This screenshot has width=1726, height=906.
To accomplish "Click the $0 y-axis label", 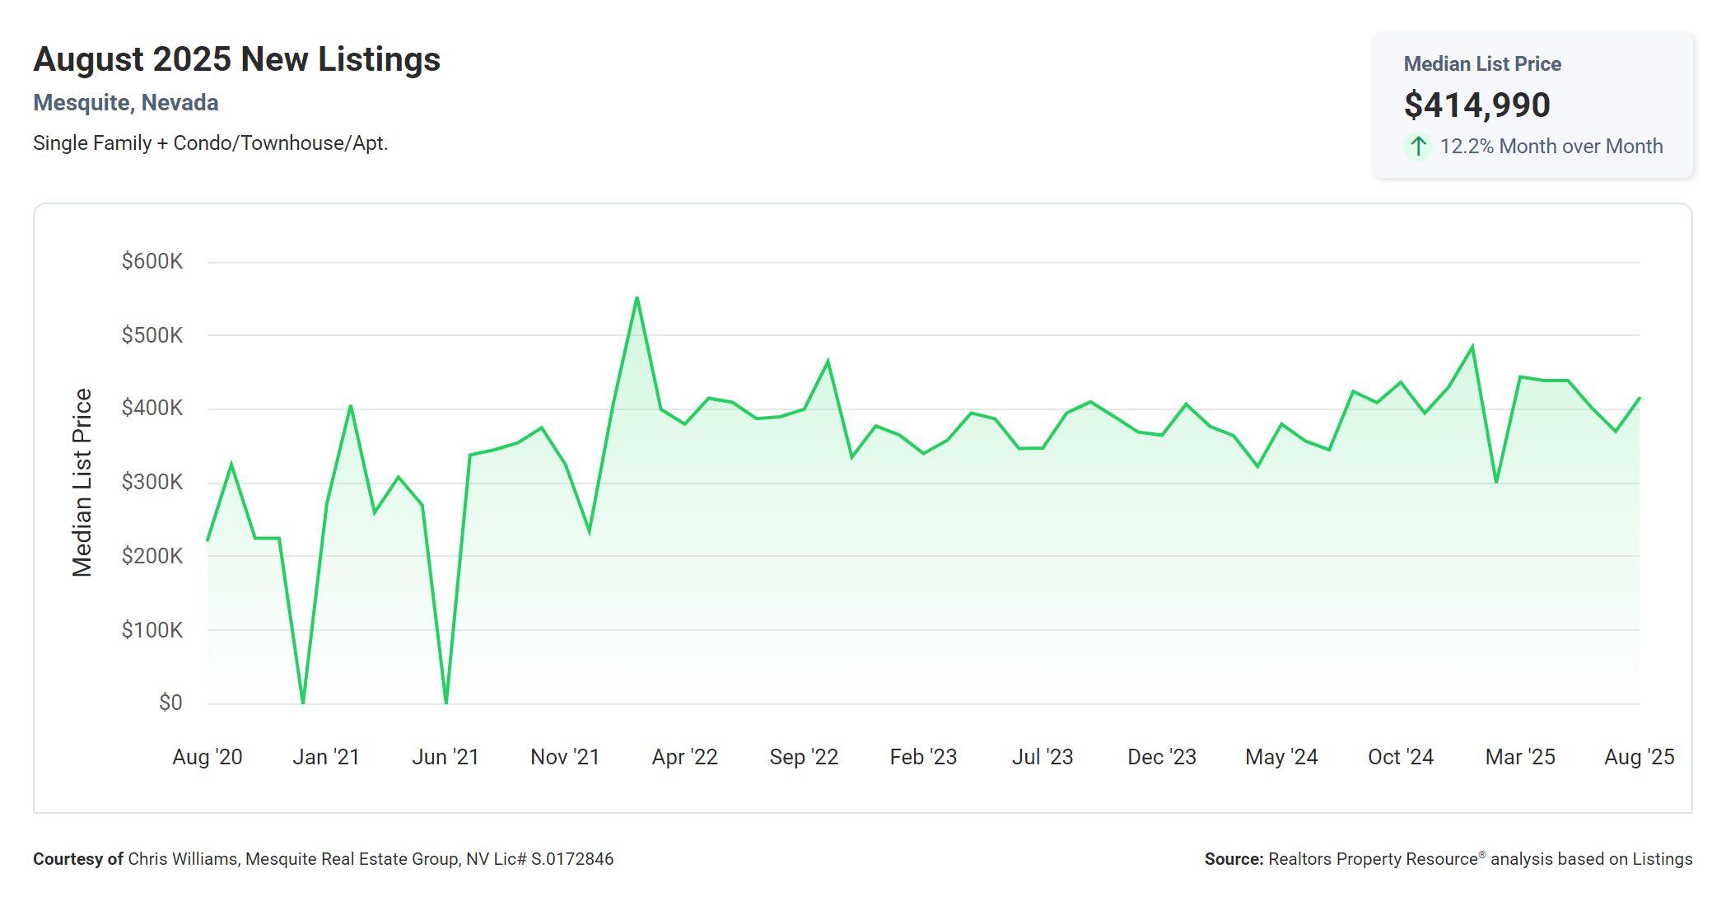I will [x=170, y=703].
